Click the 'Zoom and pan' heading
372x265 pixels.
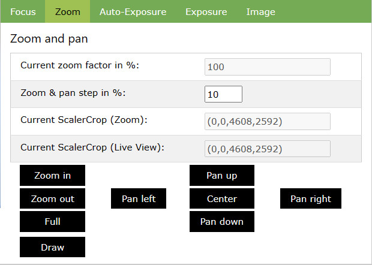tap(49, 40)
